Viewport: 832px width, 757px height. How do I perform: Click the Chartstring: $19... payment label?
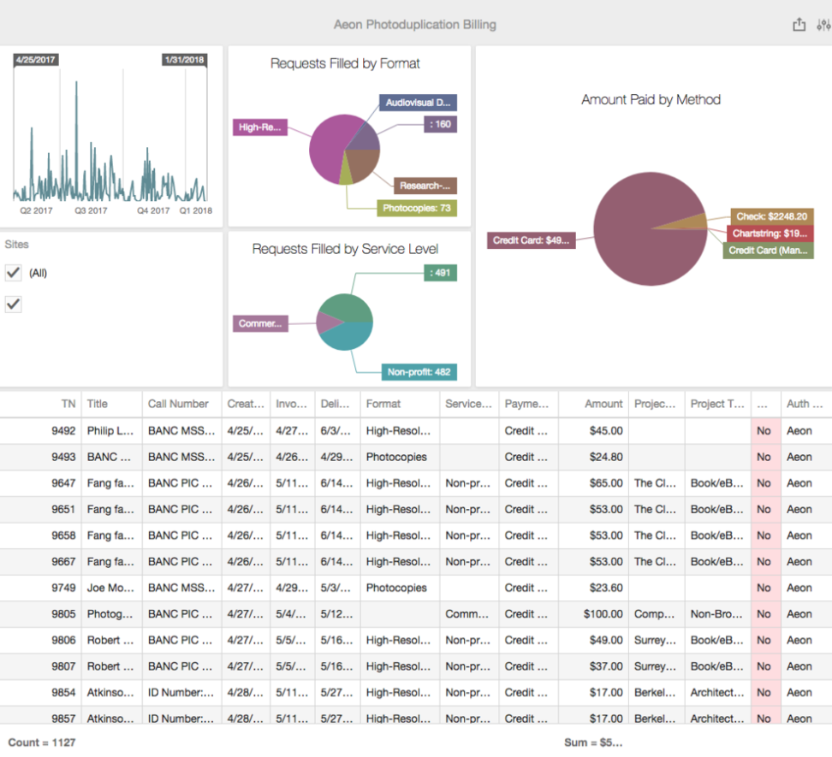(x=770, y=234)
